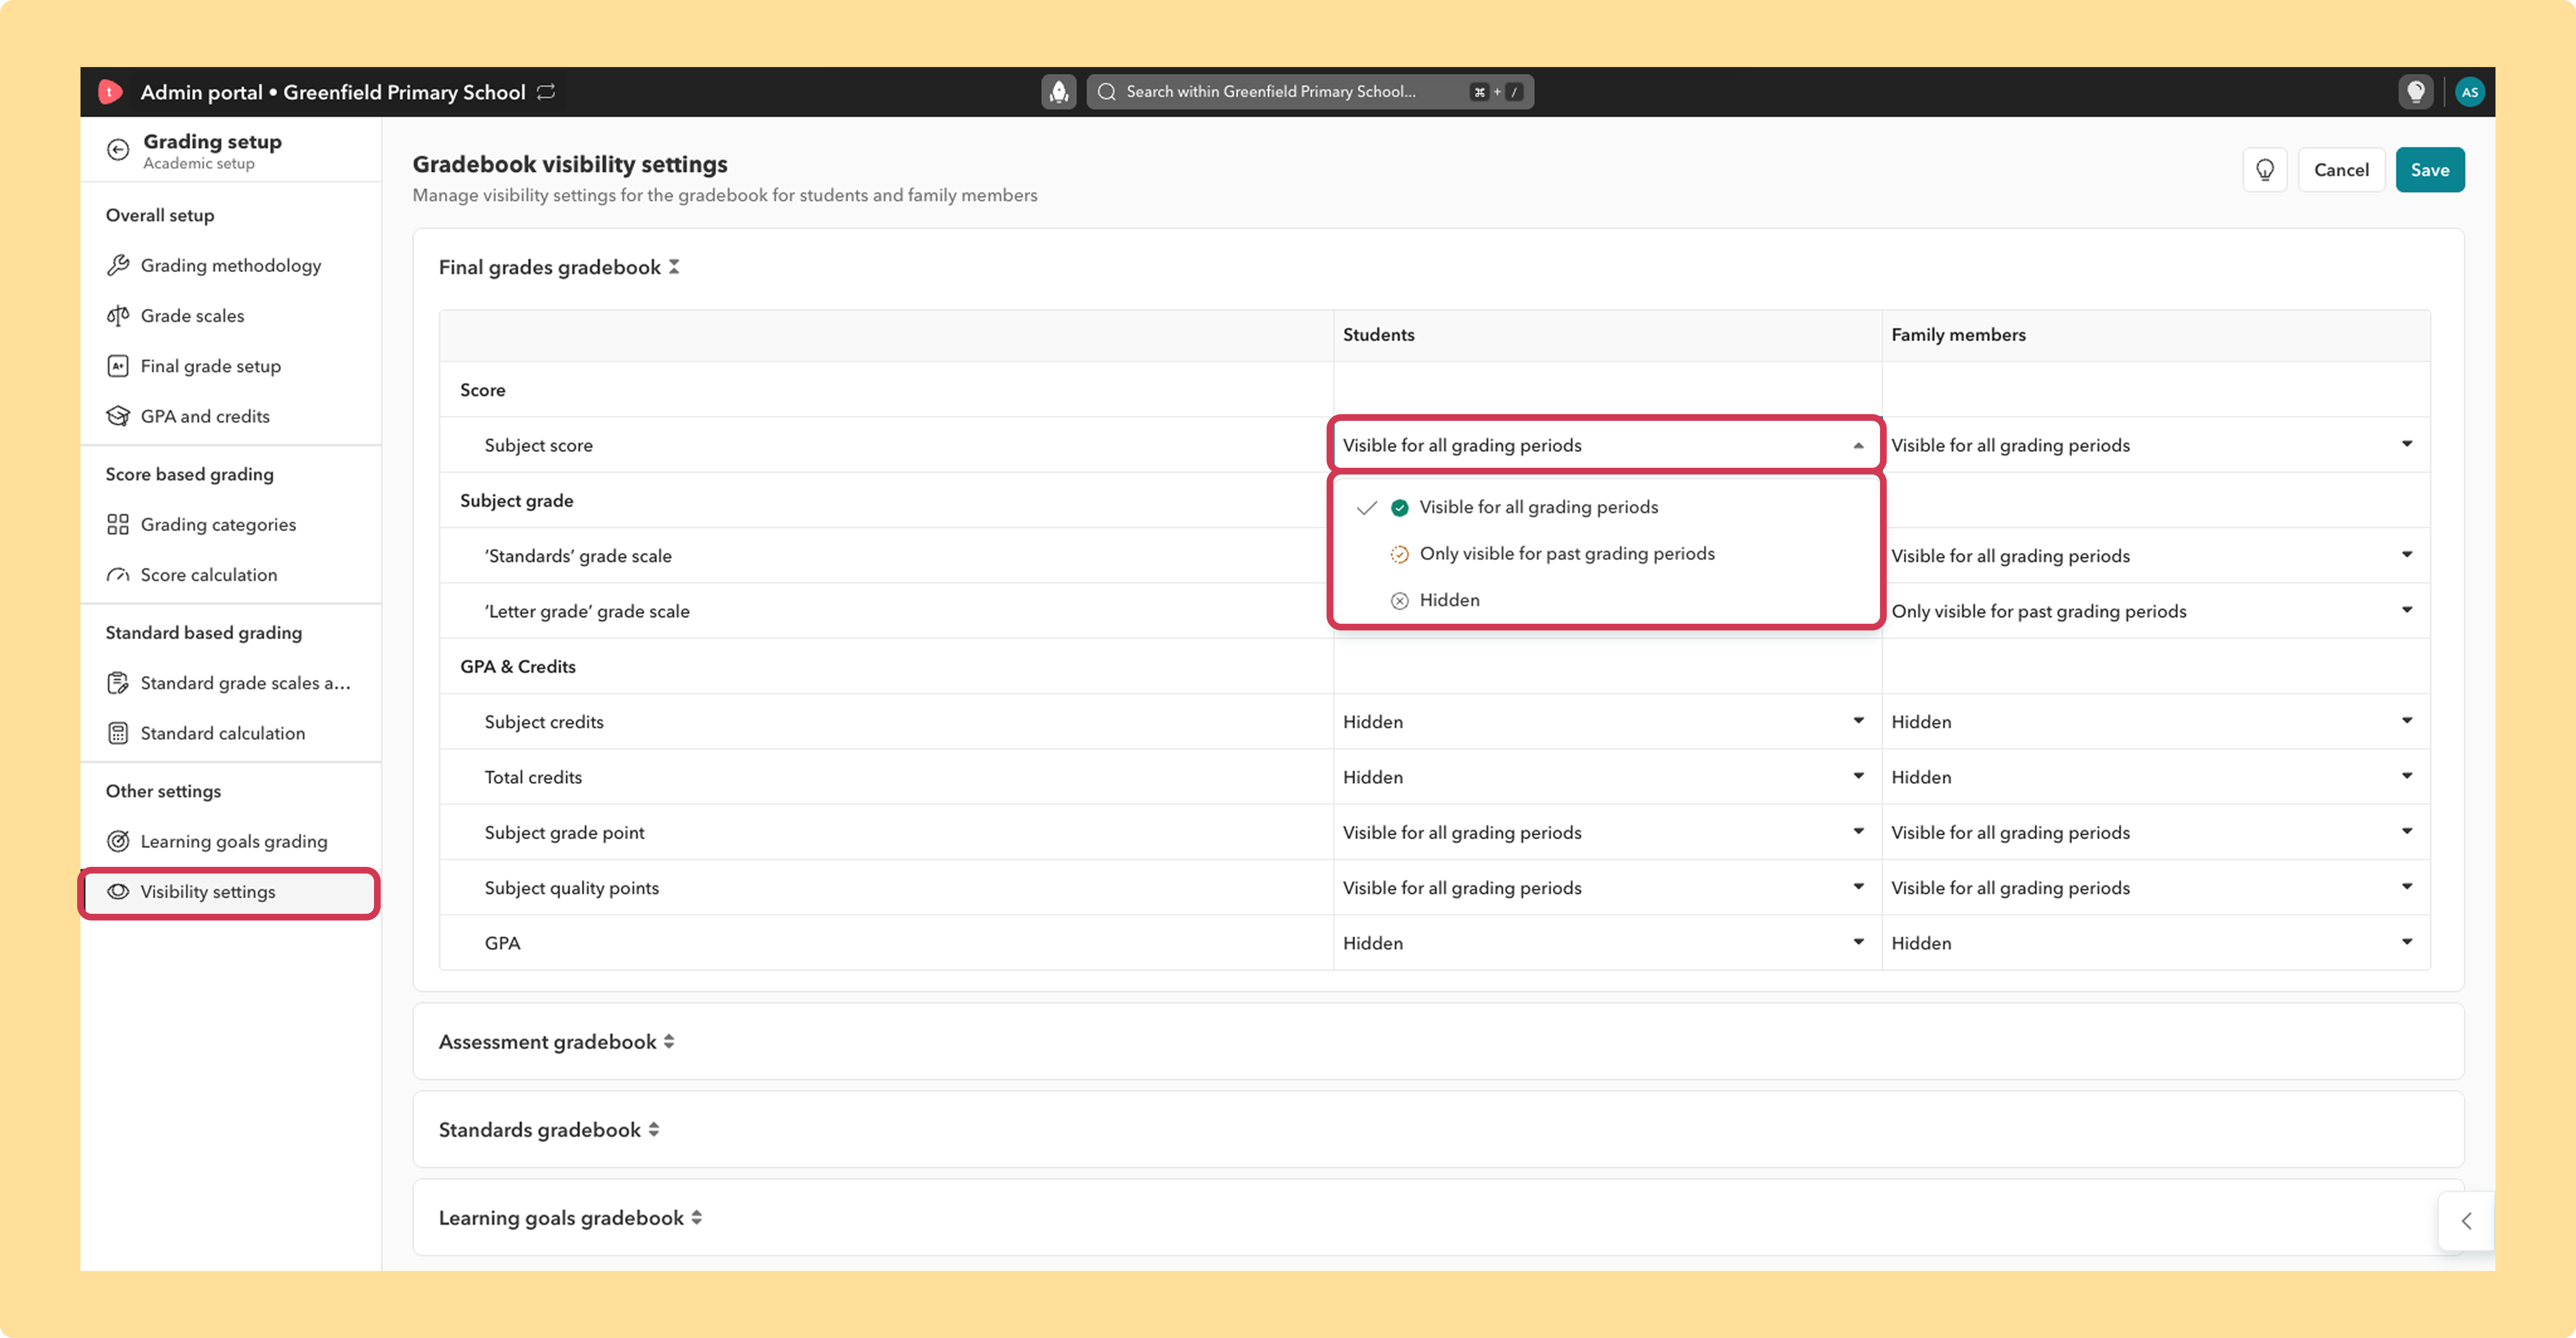The width and height of the screenshot is (2576, 1338).
Task: Click the lightbulb tips button beside Cancel
Action: click(x=2265, y=170)
